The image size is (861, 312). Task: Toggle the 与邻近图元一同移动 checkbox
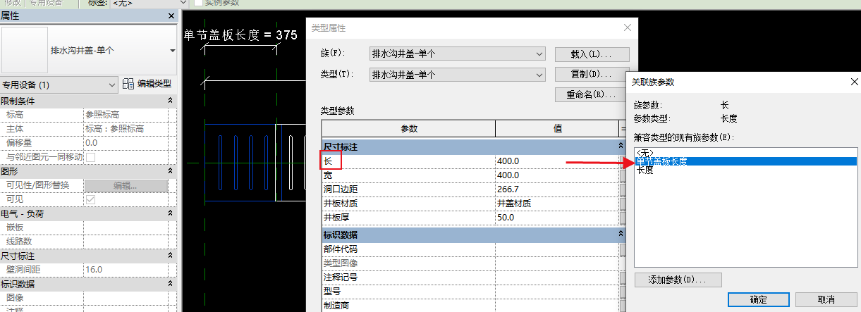(90, 157)
